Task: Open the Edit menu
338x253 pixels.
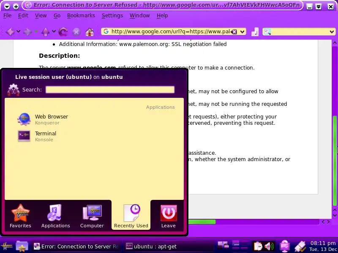Action: (23, 16)
